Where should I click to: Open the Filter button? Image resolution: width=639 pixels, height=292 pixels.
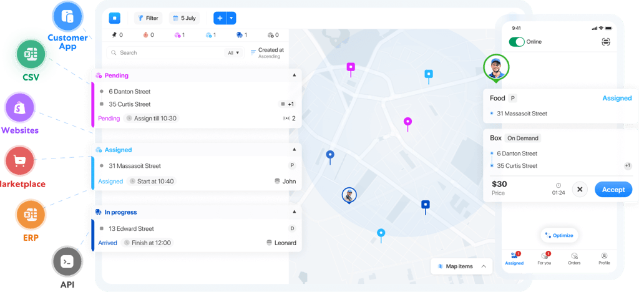pos(149,18)
